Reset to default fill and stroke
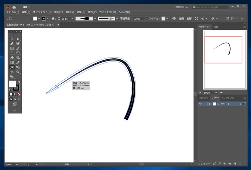The width and height of the screenshot is (251, 170). (10, 90)
